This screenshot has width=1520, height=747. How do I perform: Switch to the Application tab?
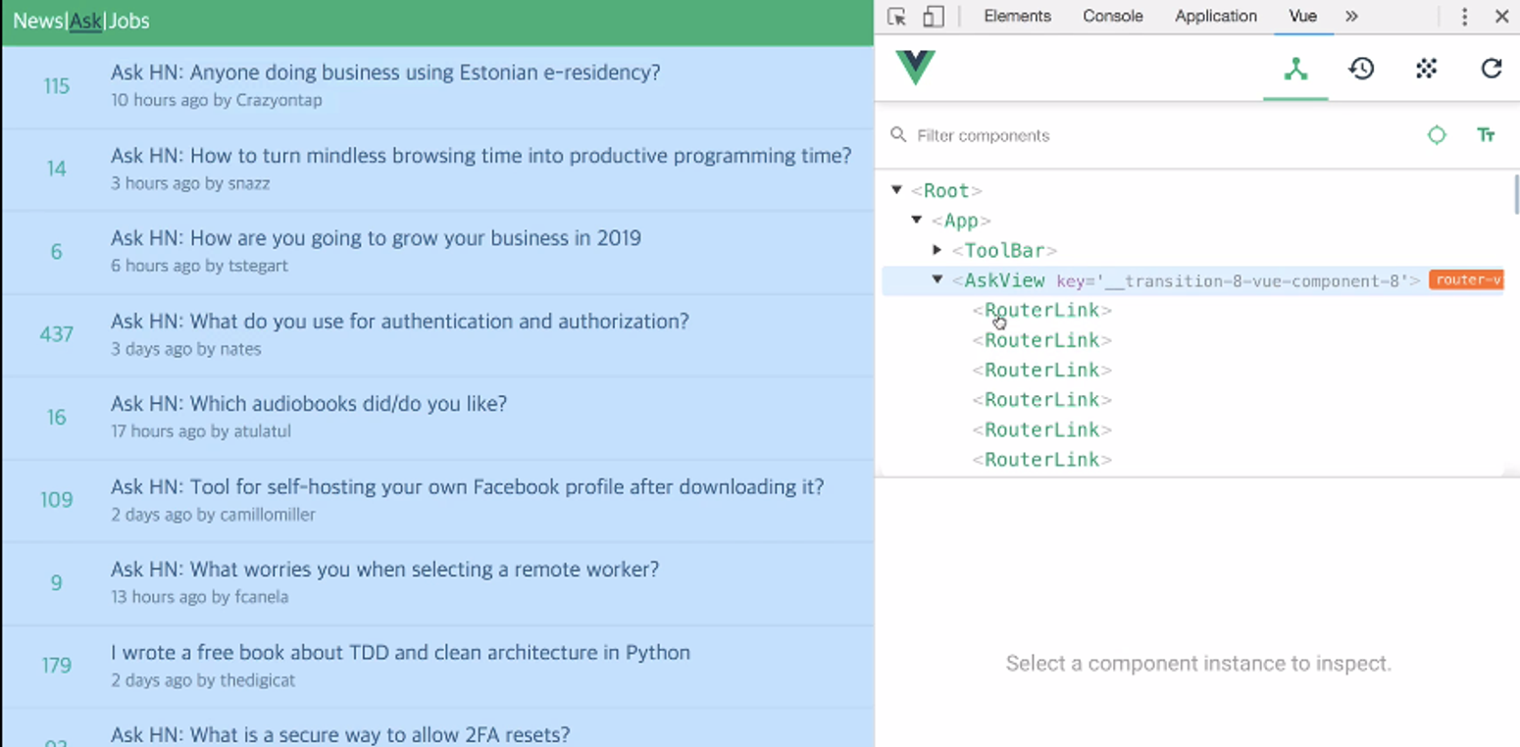(x=1216, y=17)
